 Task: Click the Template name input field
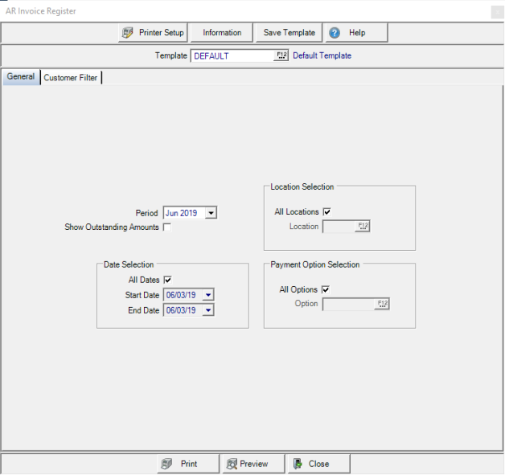point(232,56)
